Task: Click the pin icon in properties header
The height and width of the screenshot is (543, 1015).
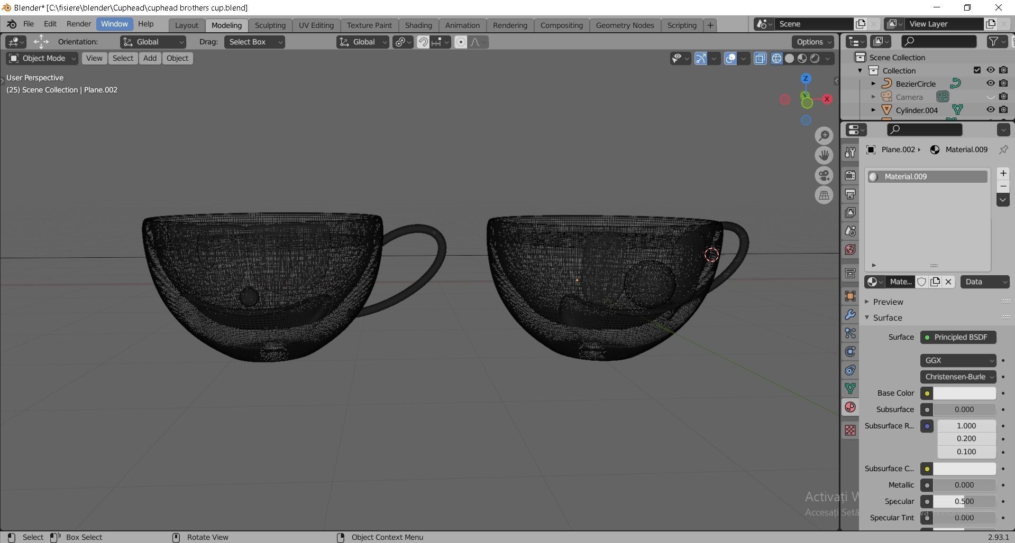Action: pyautogui.click(x=1003, y=149)
